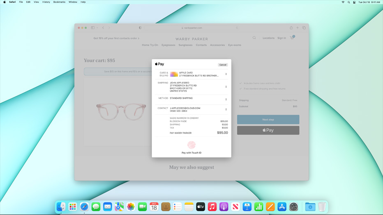Open Photos app in the Dock
This screenshot has height=215, width=383.
131,207
